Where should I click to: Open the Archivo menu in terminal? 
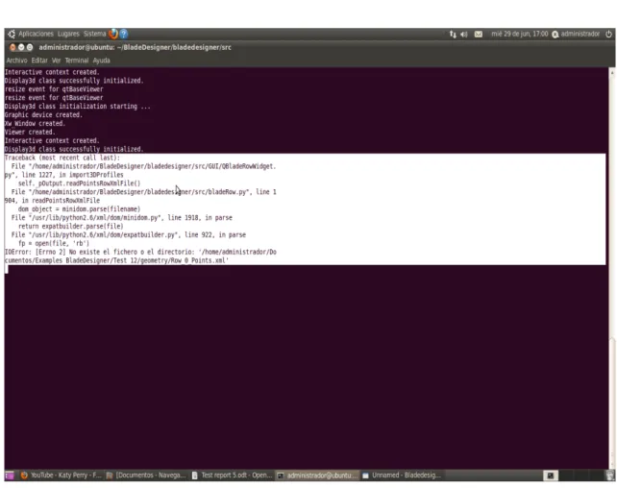point(16,61)
